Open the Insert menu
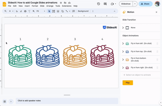This screenshot has height=106, width=162. (x=27, y=6)
